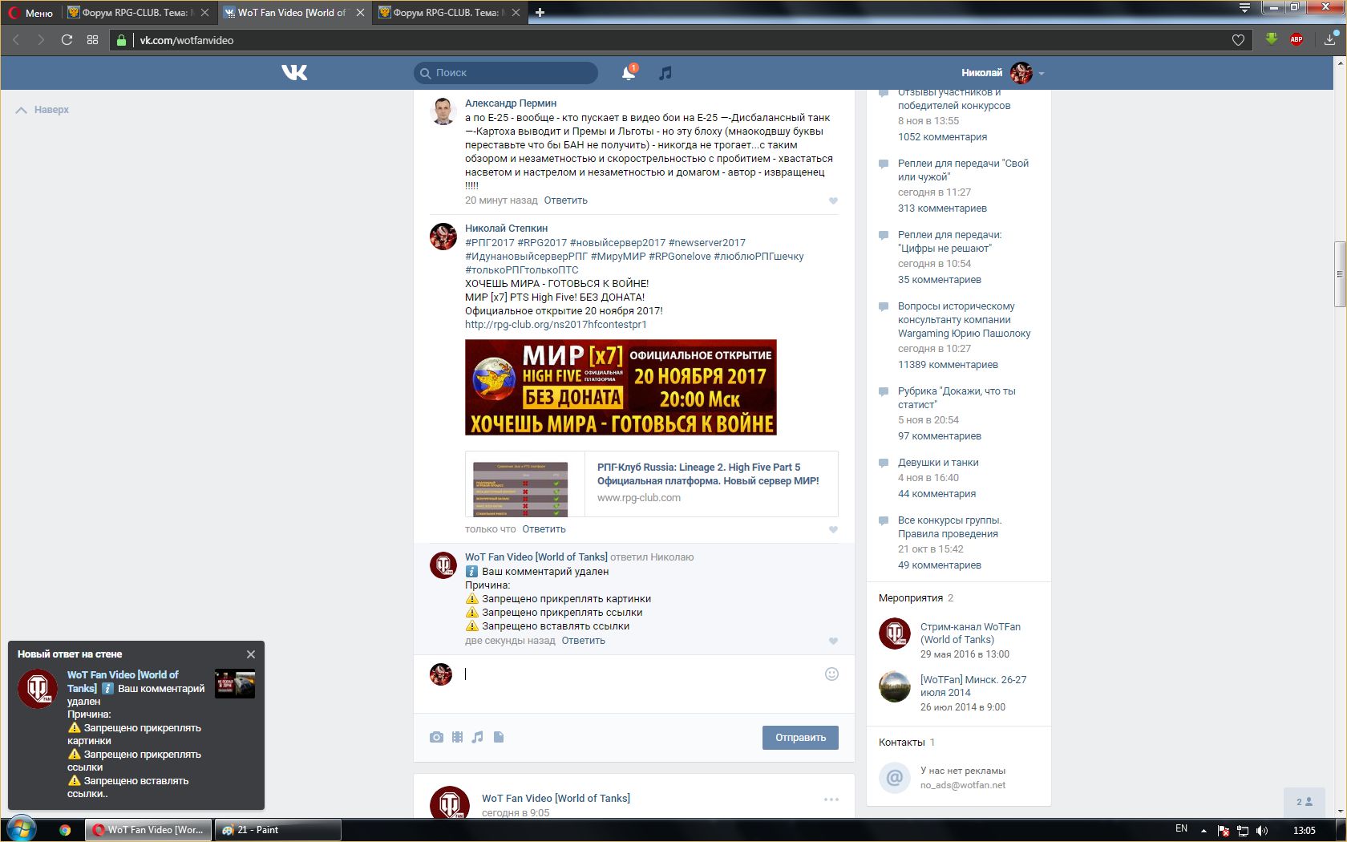
Task: Open the 'Вопросы историческому консультанту' topic
Action: 965,320
